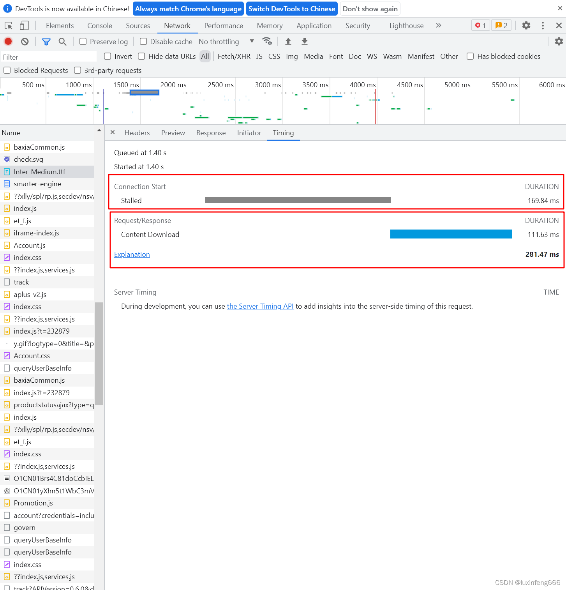The height and width of the screenshot is (590, 566).
Task: Select the Account.css request
Action: [x=47, y=356]
